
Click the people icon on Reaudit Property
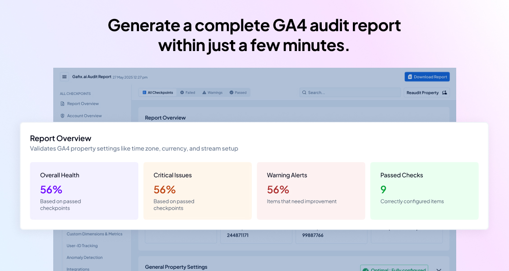[x=444, y=93]
